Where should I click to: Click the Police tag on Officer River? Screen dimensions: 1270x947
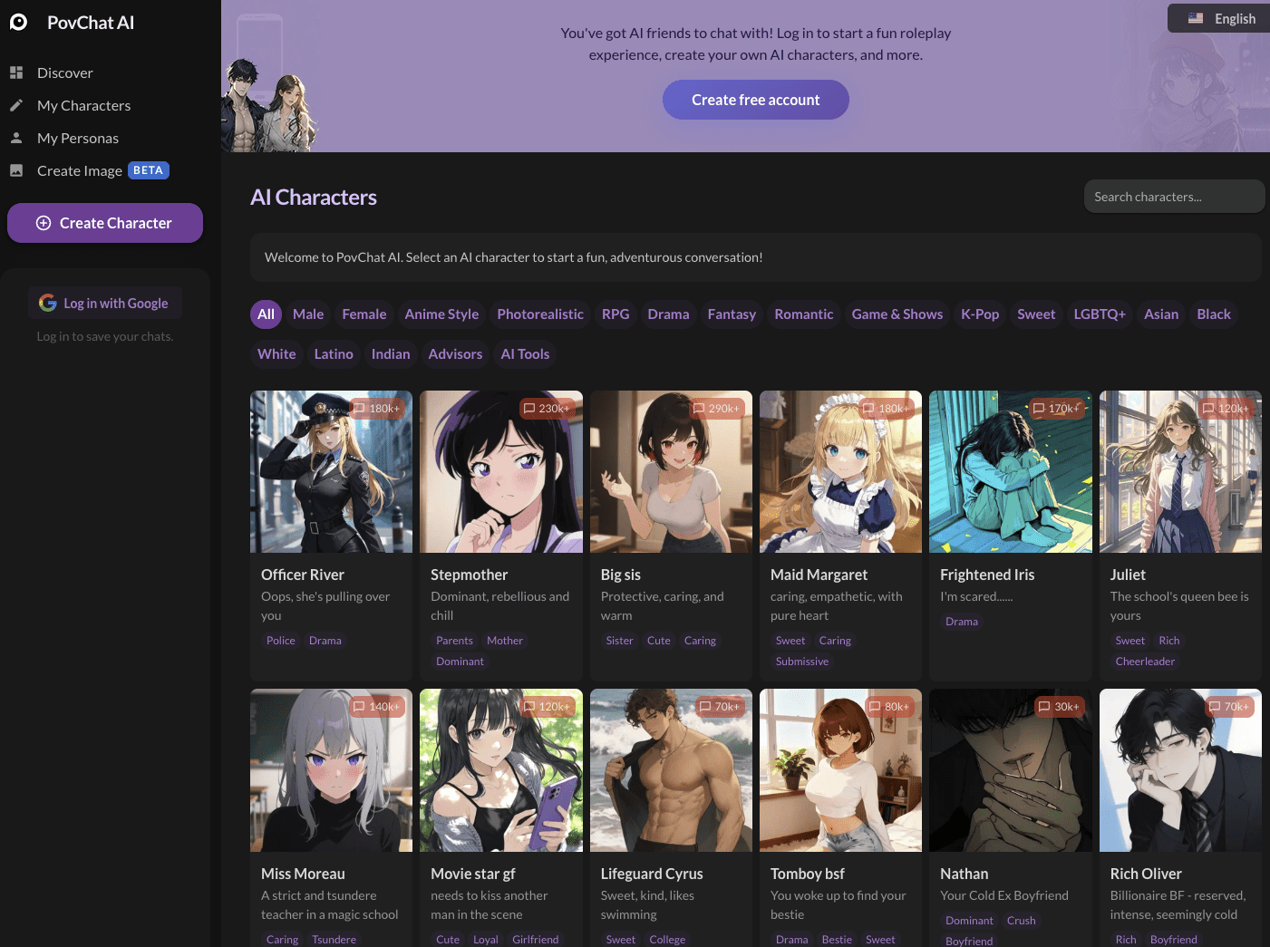click(281, 641)
